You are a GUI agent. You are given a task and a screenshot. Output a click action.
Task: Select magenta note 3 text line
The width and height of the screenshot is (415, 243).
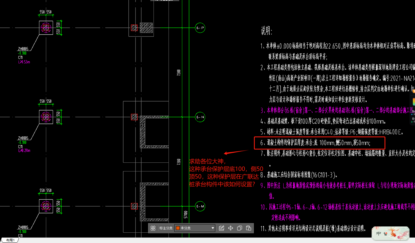tap(337, 110)
